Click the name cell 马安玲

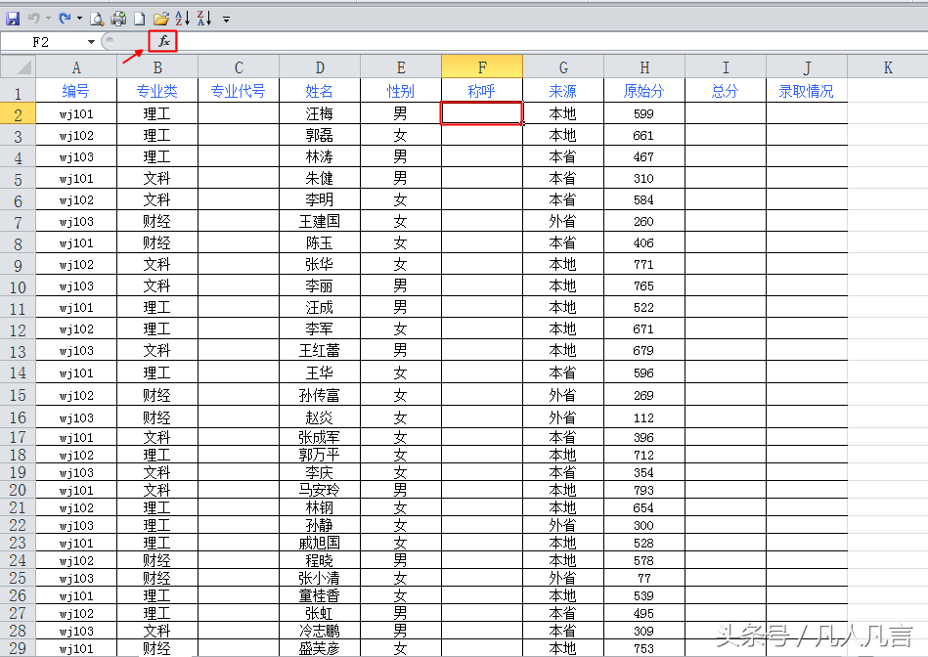320,490
